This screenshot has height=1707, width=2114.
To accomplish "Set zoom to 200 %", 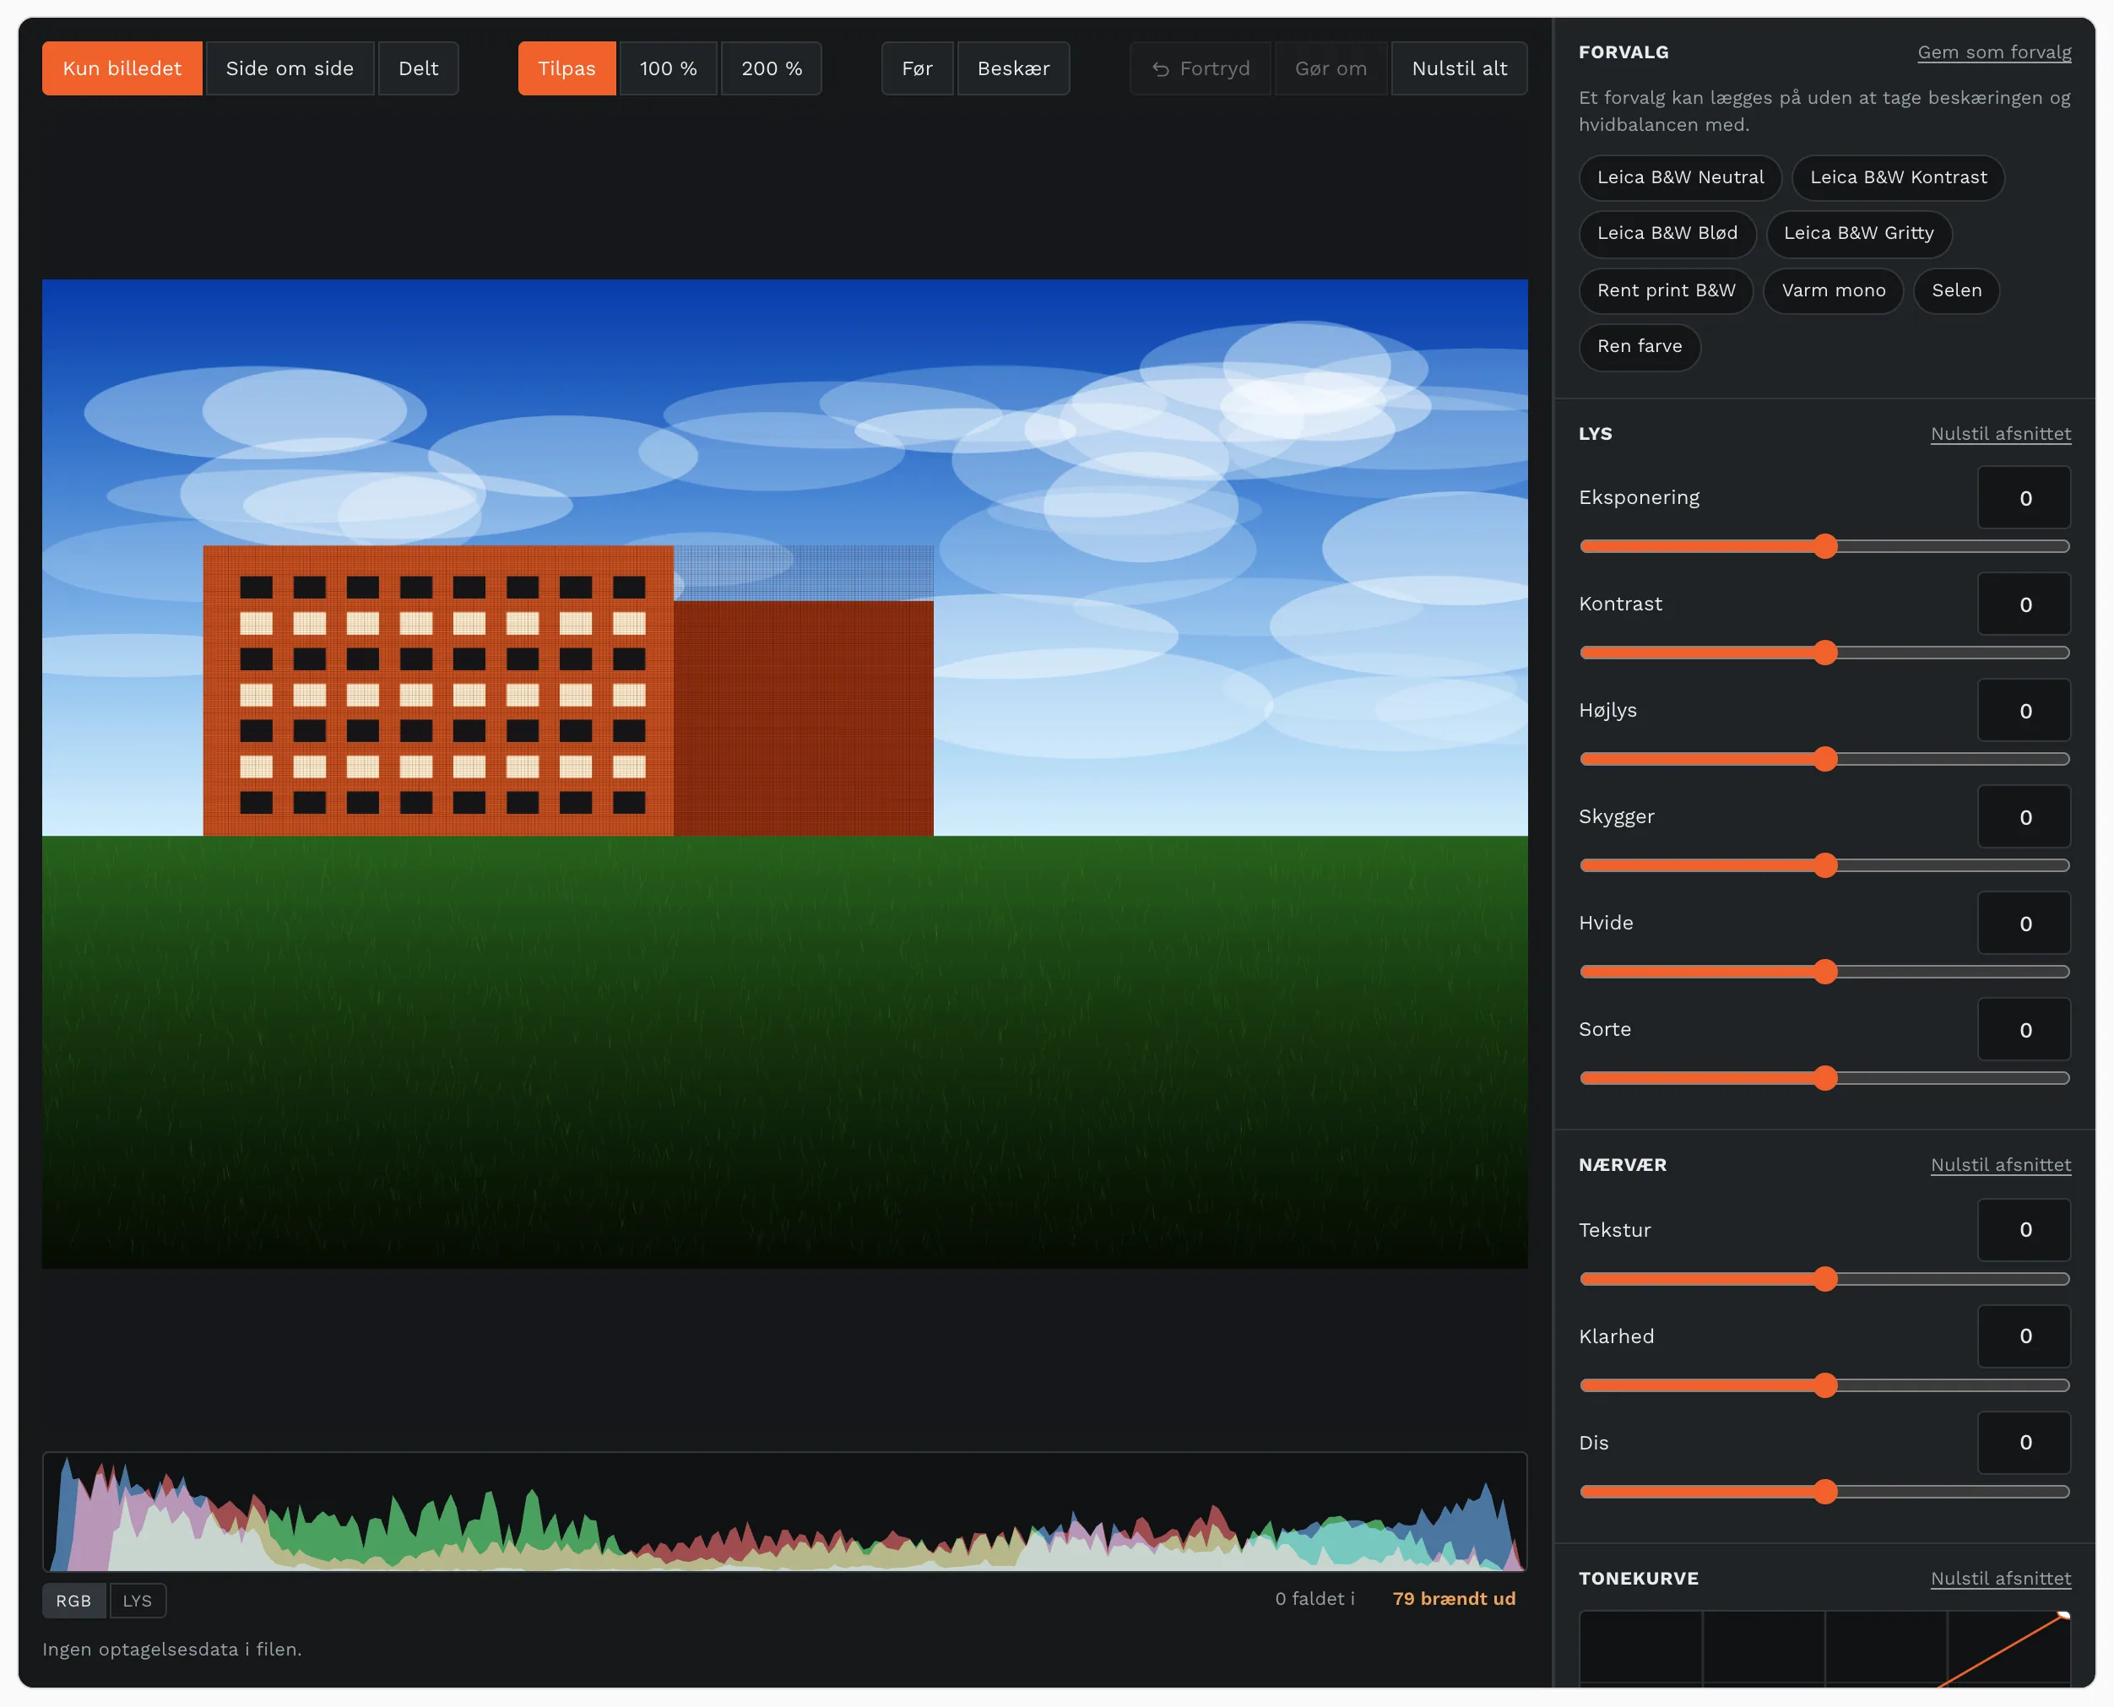I will [771, 68].
